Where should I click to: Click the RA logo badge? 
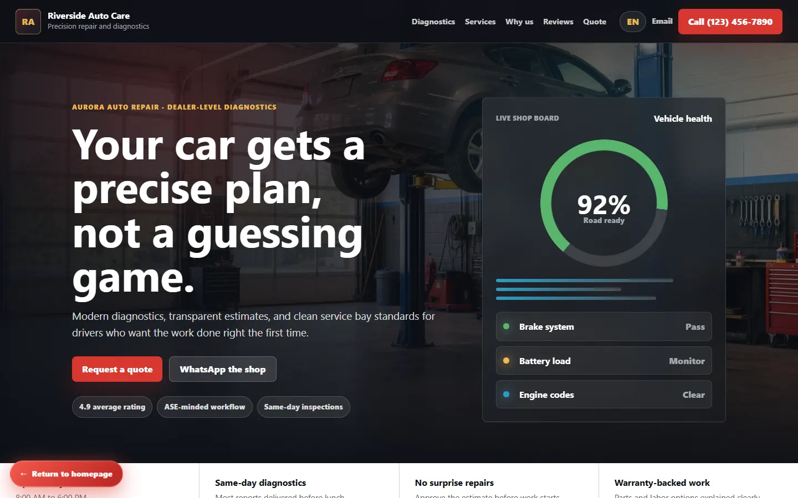(28, 22)
